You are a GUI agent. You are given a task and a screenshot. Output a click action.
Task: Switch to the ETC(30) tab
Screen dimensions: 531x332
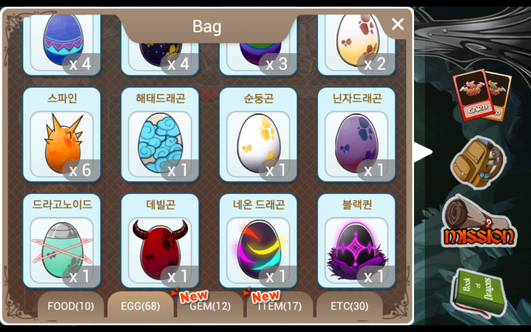349,306
